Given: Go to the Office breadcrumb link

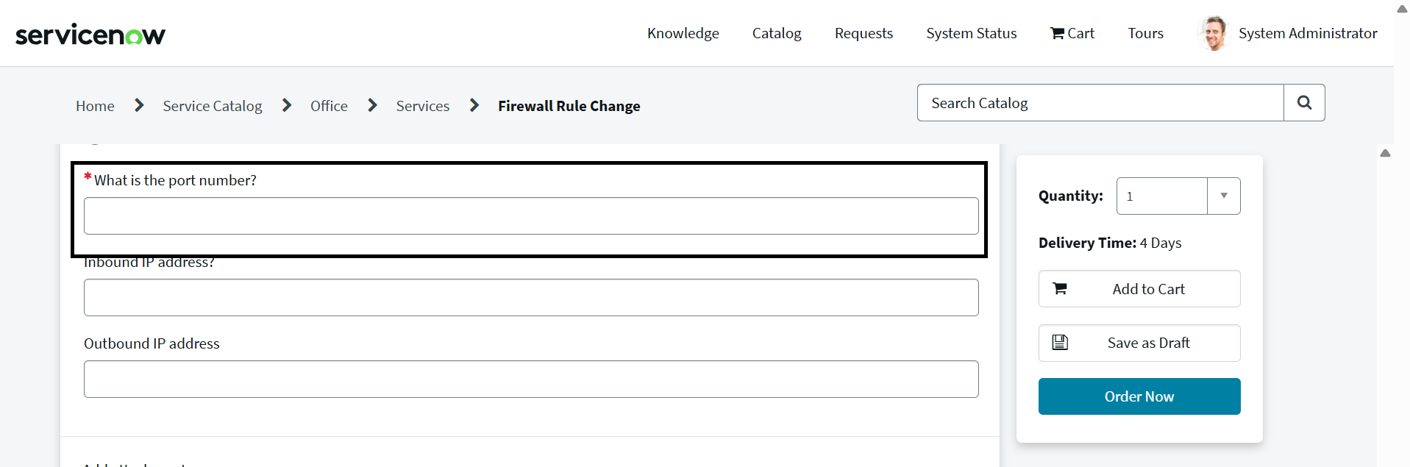Looking at the screenshot, I should click(x=329, y=106).
